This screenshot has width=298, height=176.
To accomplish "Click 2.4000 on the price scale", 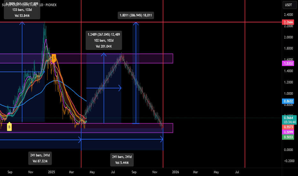I will point(288,15).
